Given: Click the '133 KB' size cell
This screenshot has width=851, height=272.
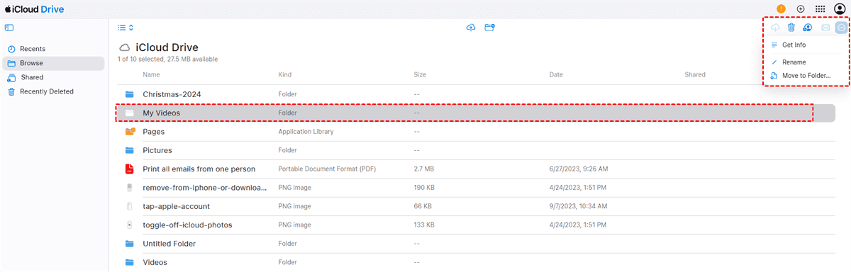Looking at the screenshot, I should (424, 225).
